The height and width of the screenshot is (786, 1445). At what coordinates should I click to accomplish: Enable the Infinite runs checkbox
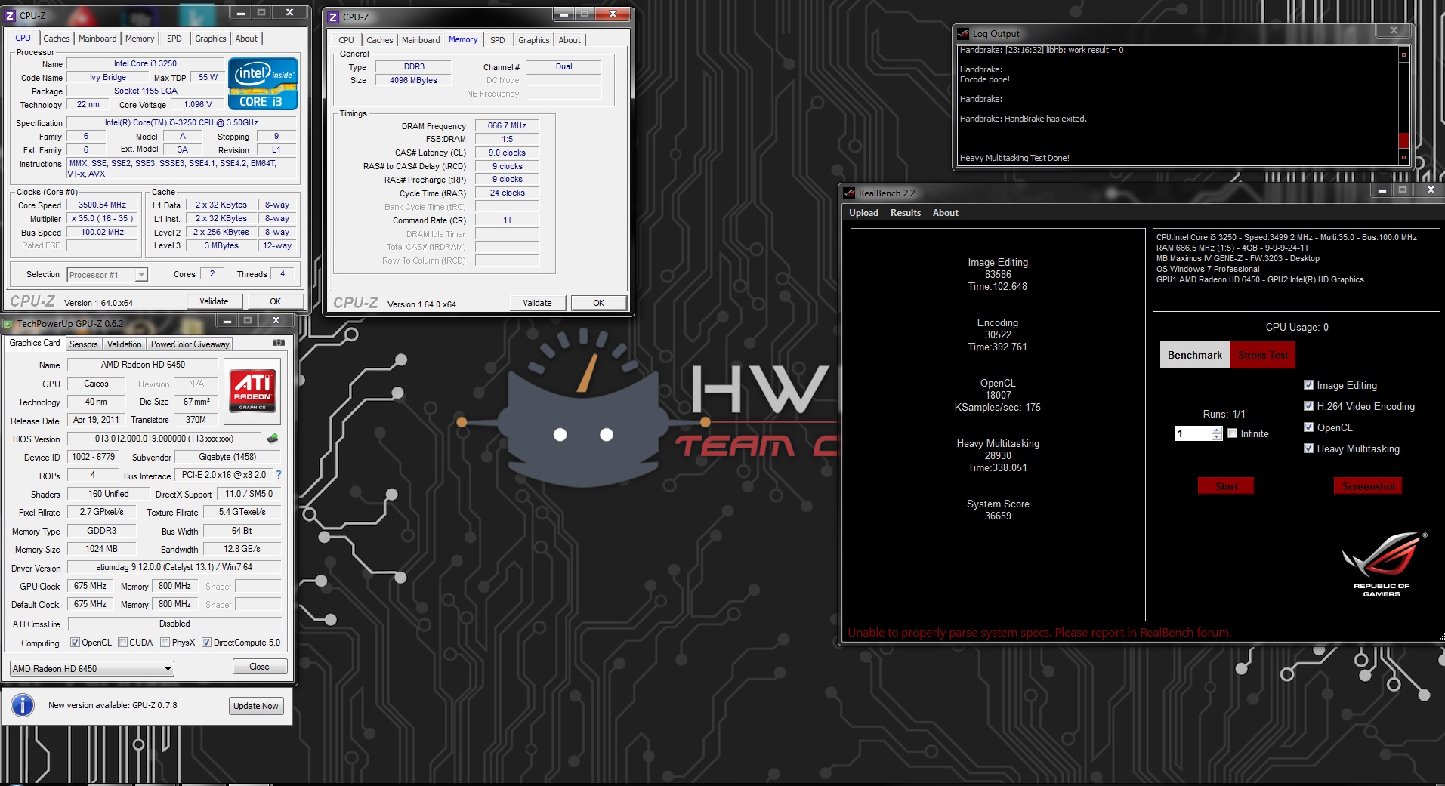pos(1233,433)
